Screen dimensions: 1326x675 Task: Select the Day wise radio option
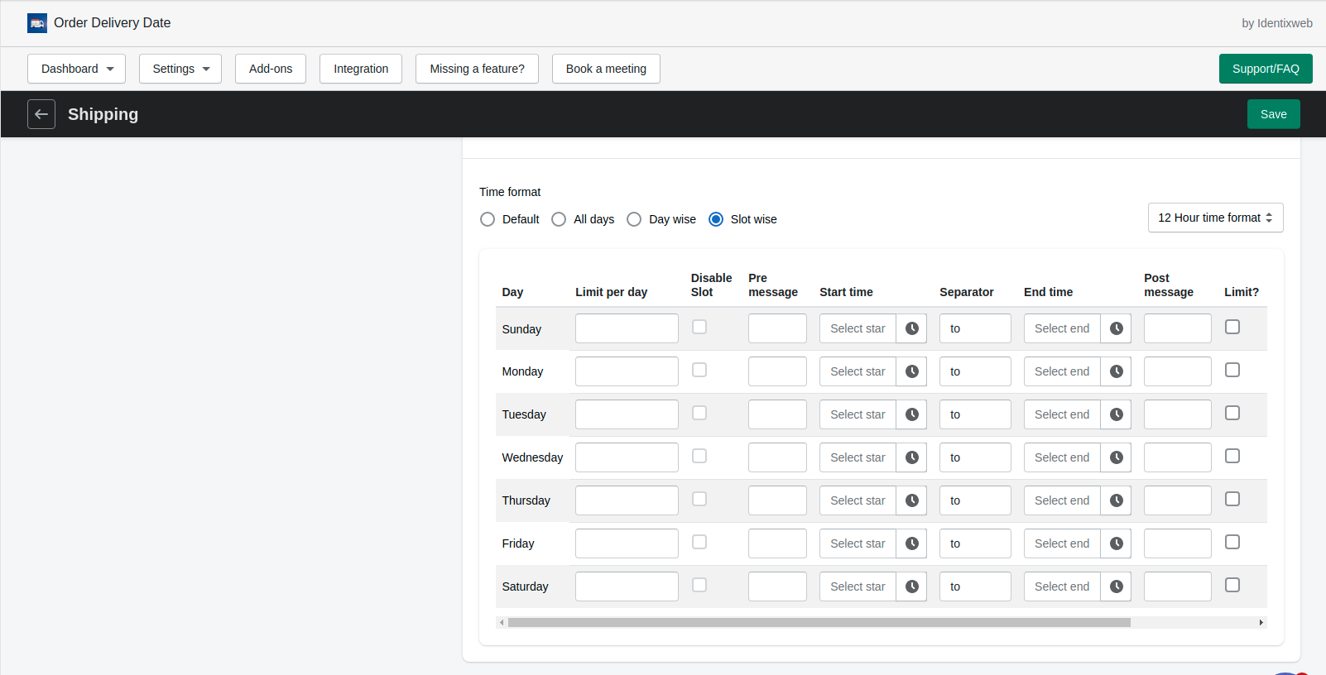pos(634,219)
